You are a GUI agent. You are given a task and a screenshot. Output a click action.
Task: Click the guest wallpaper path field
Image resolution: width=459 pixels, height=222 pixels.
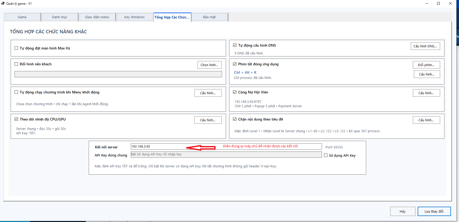[118, 74]
